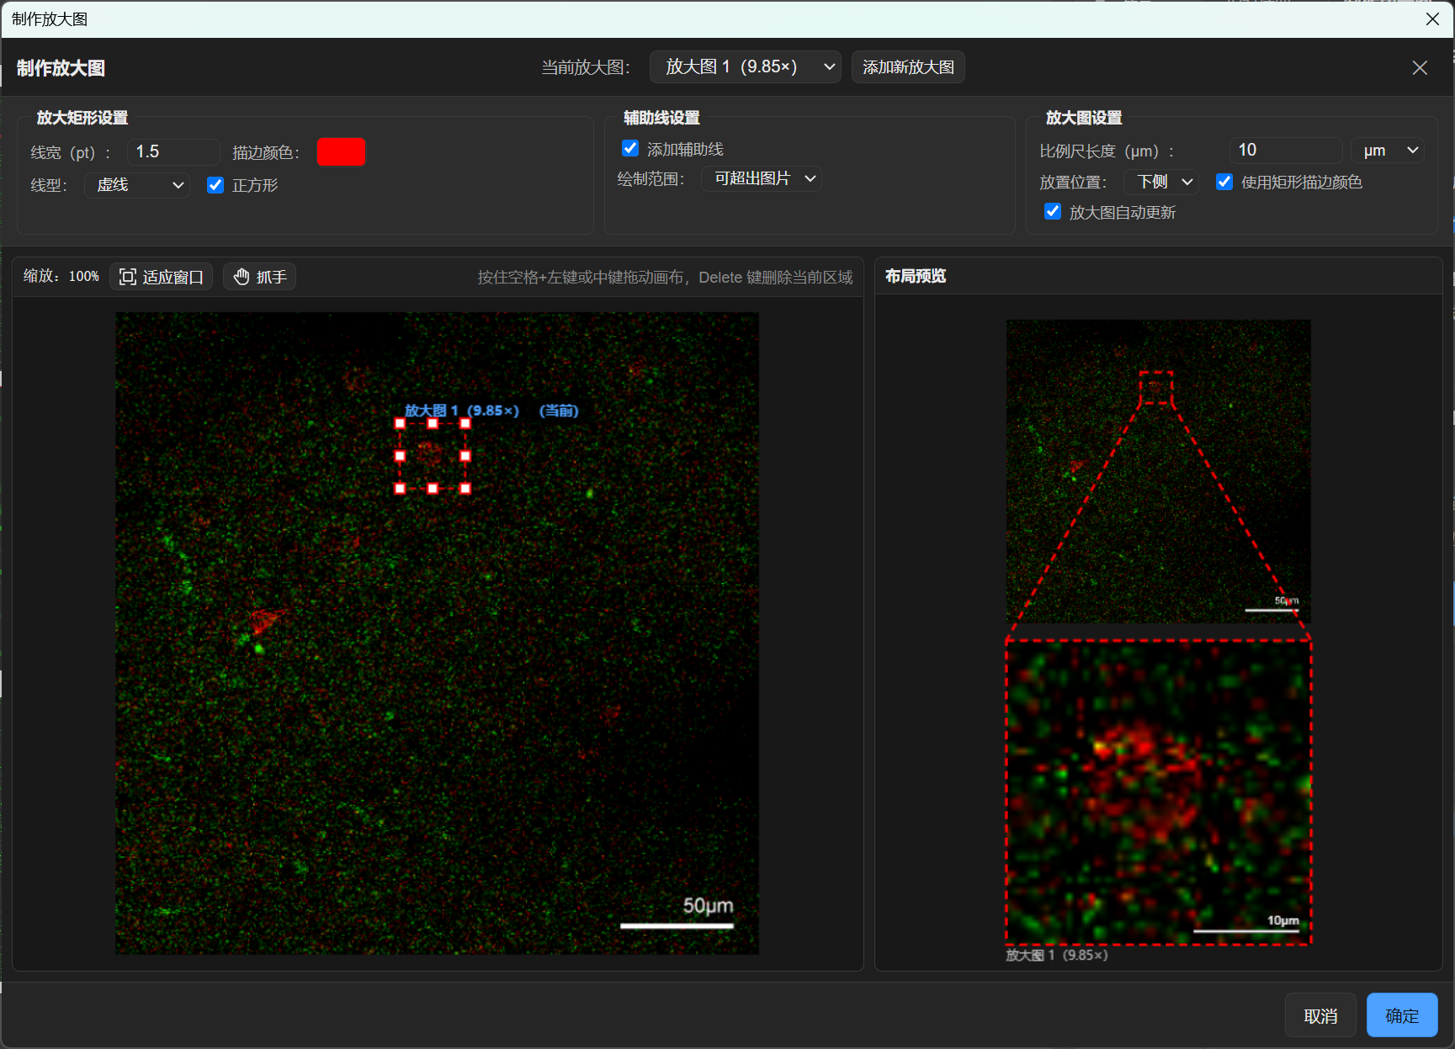The height and width of the screenshot is (1049, 1455).
Task: Click the 取消 cancel button
Action: pyautogui.click(x=1320, y=1015)
